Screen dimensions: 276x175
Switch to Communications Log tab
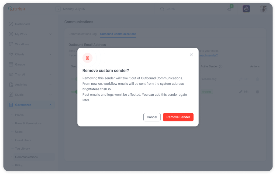click(x=82, y=34)
